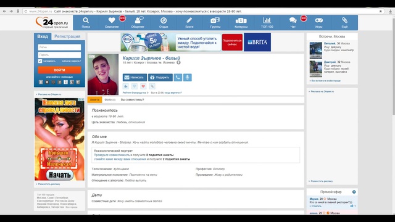Open Группы camera section

(215, 23)
